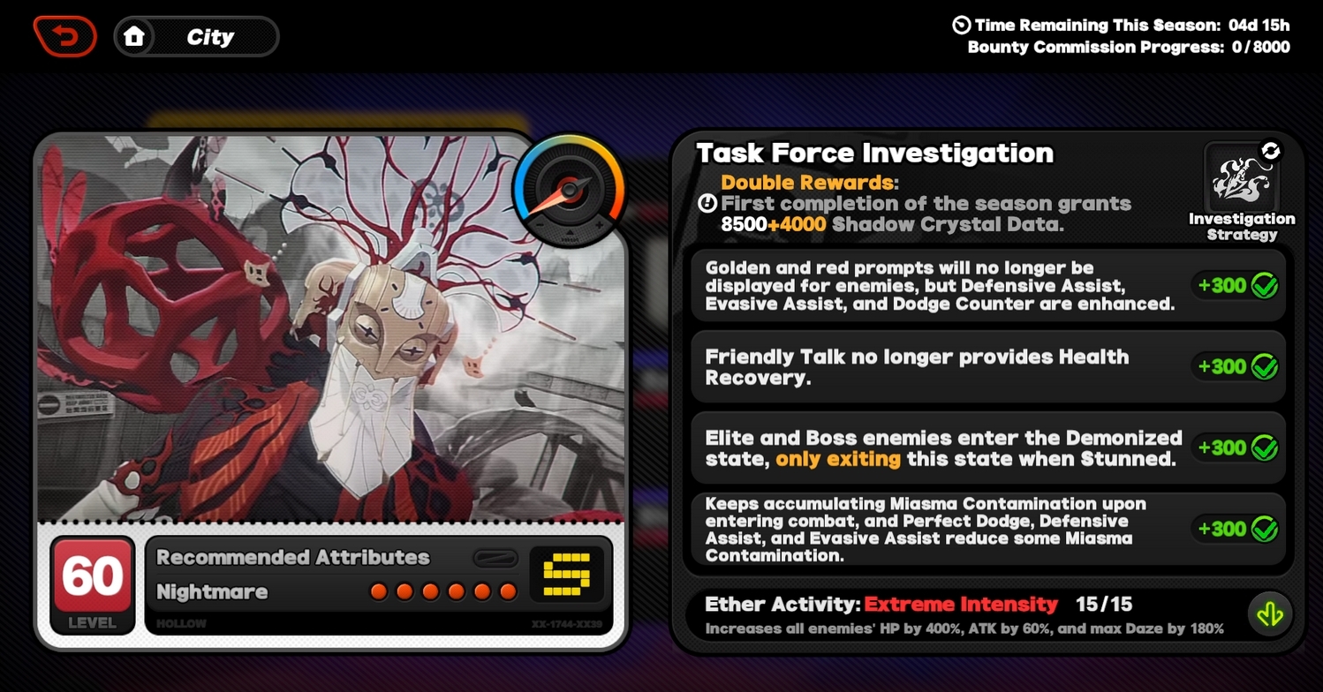This screenshot has height=692, width=1323.
Task: Click the info icon beside Double Rewards
Action: (707, 204)
